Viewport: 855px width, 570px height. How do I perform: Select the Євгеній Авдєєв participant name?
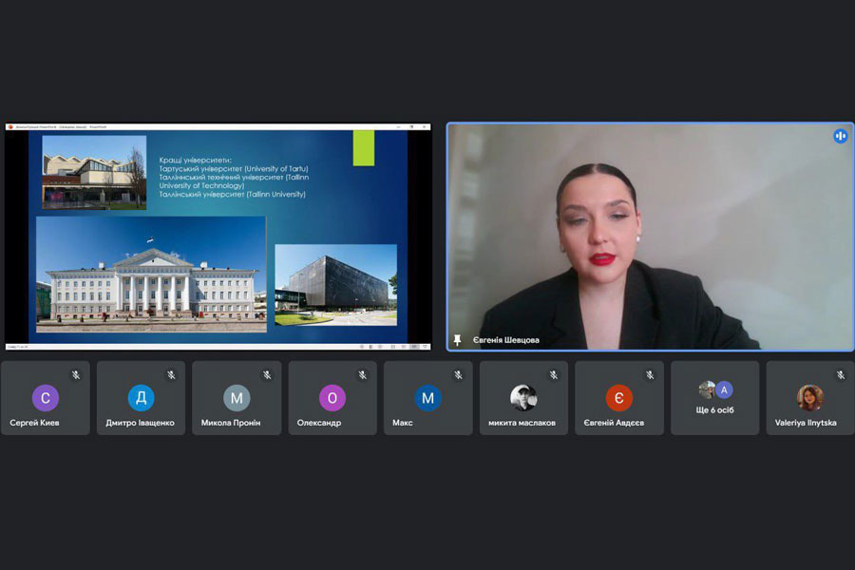[614, 423]
